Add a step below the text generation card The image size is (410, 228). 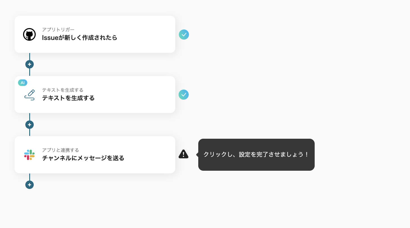click(30, 125)
